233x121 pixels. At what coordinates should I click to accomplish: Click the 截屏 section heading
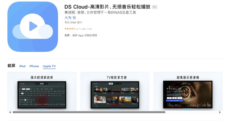pyautogui.click(x=11, y=66)
